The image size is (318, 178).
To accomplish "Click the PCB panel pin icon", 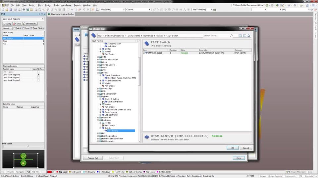I will pyautogui.click(x=42, y=14).
